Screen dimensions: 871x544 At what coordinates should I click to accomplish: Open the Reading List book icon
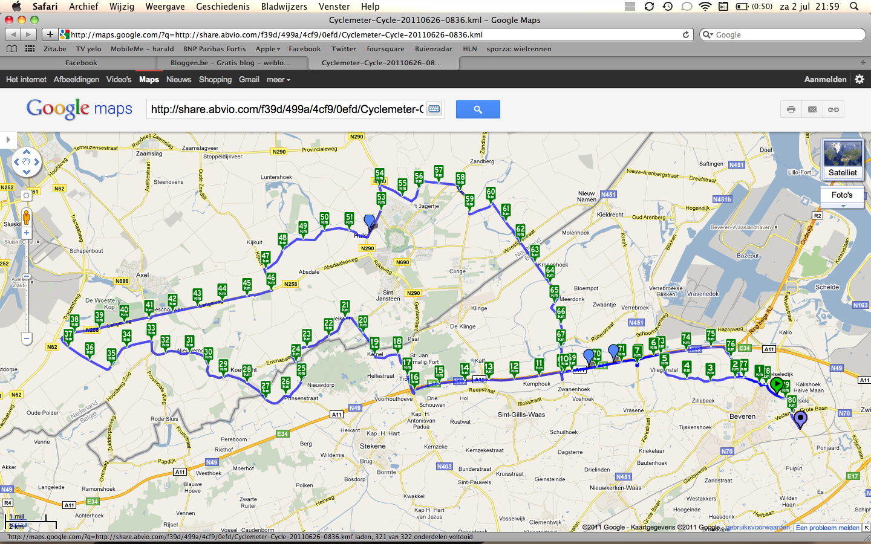pyautogui.click(x=11, y=49)
